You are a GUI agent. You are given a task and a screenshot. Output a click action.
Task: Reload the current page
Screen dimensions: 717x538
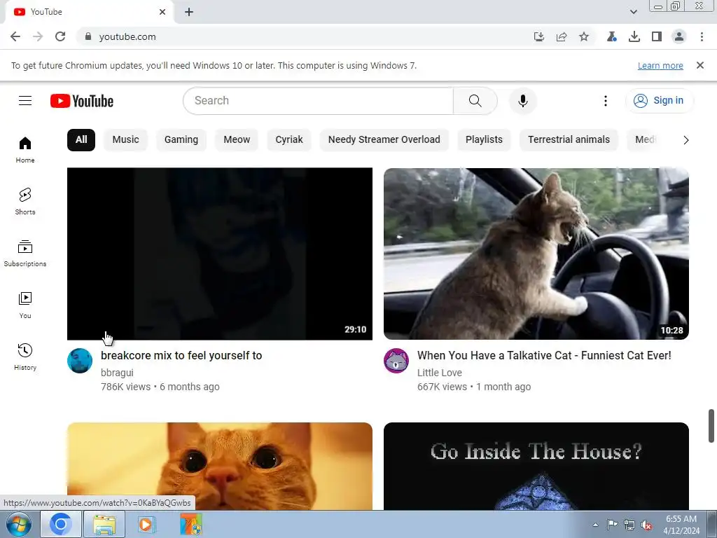point(60,36)
